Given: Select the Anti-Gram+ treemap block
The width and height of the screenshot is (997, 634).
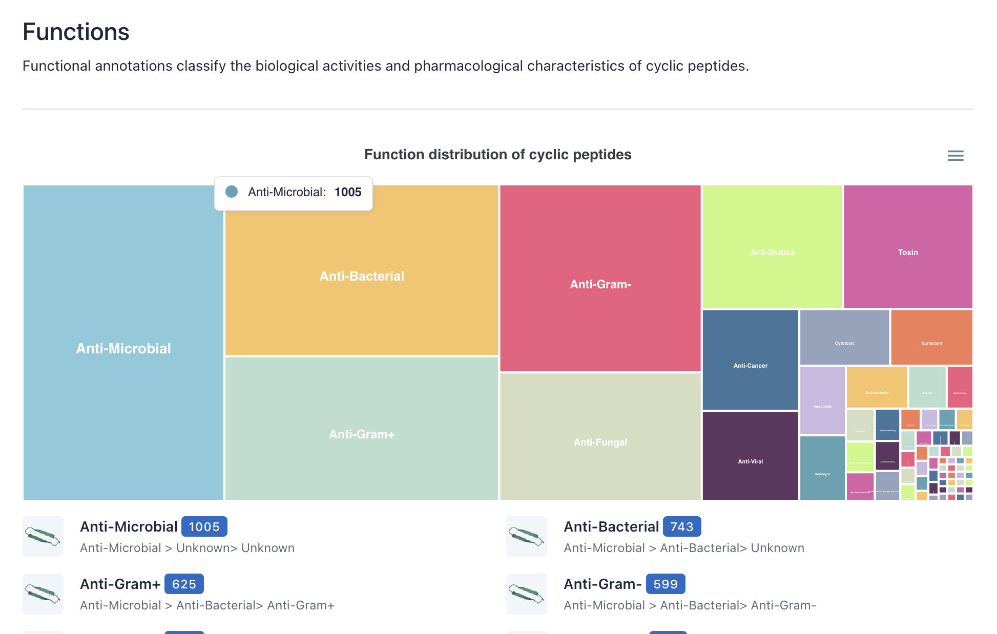Looking at the screenshot, I should point(362,429).
